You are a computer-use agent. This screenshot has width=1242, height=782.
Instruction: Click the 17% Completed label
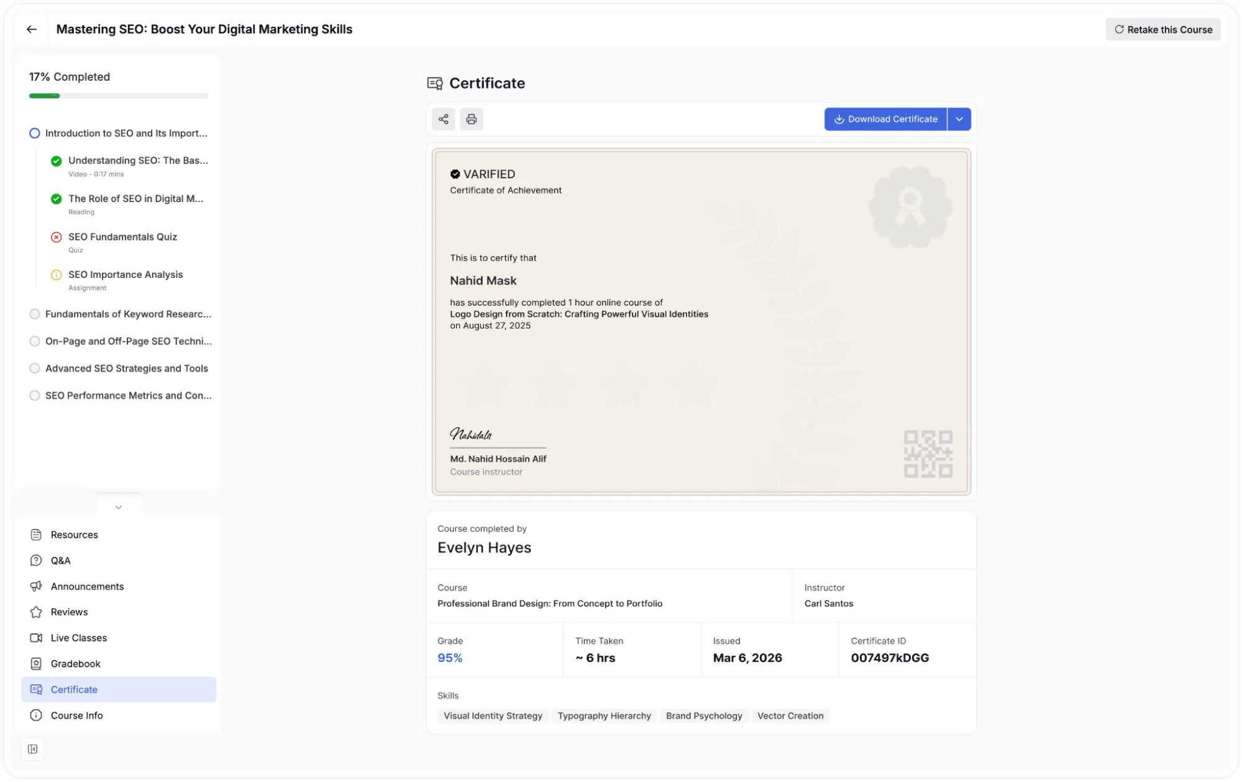click(70, 76)
